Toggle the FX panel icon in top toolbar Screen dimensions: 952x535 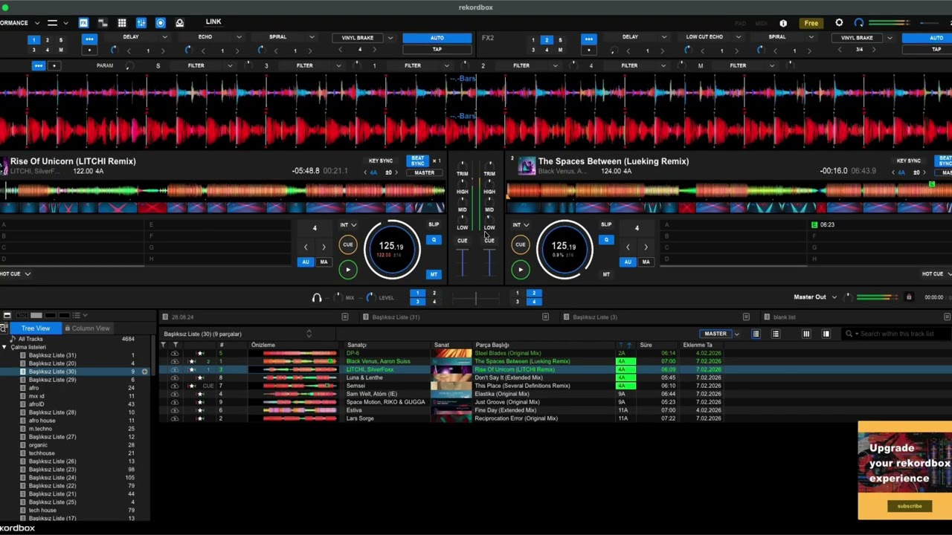coord(83,23)
